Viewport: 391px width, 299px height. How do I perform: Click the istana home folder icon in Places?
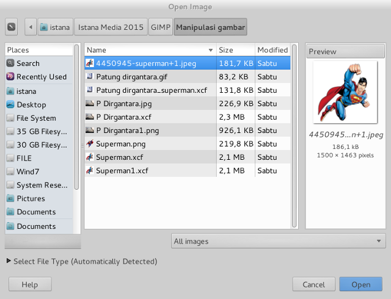(10, 91)
